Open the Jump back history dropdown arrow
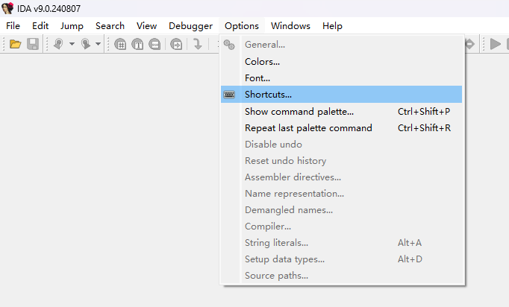Image resolution: width=509 pixels, height=307 pixels. pos(72,44)
